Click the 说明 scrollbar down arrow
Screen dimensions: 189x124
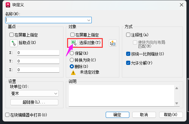(177, 103)
